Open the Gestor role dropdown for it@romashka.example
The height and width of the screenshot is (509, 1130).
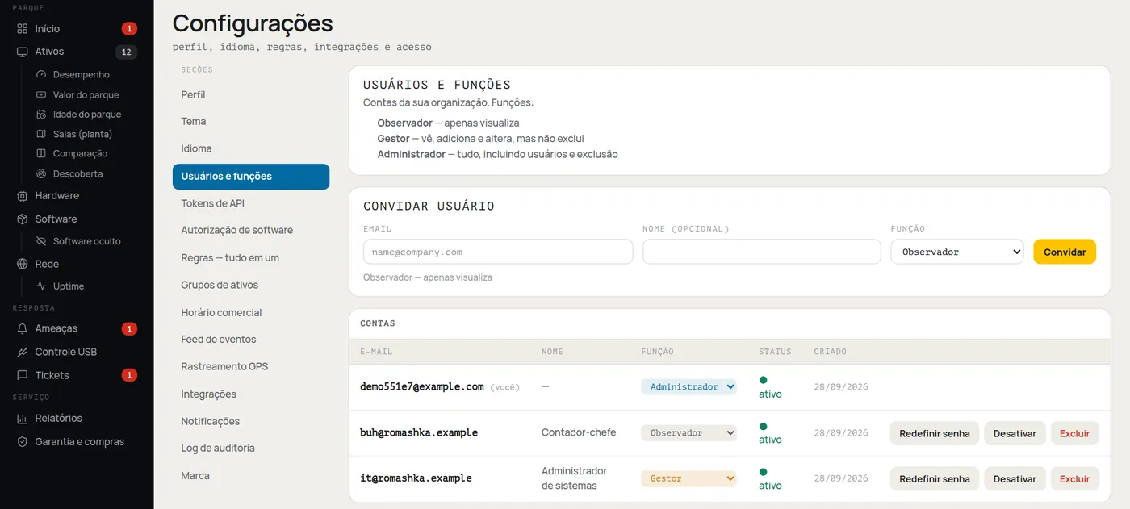click(x=689, y=478)
